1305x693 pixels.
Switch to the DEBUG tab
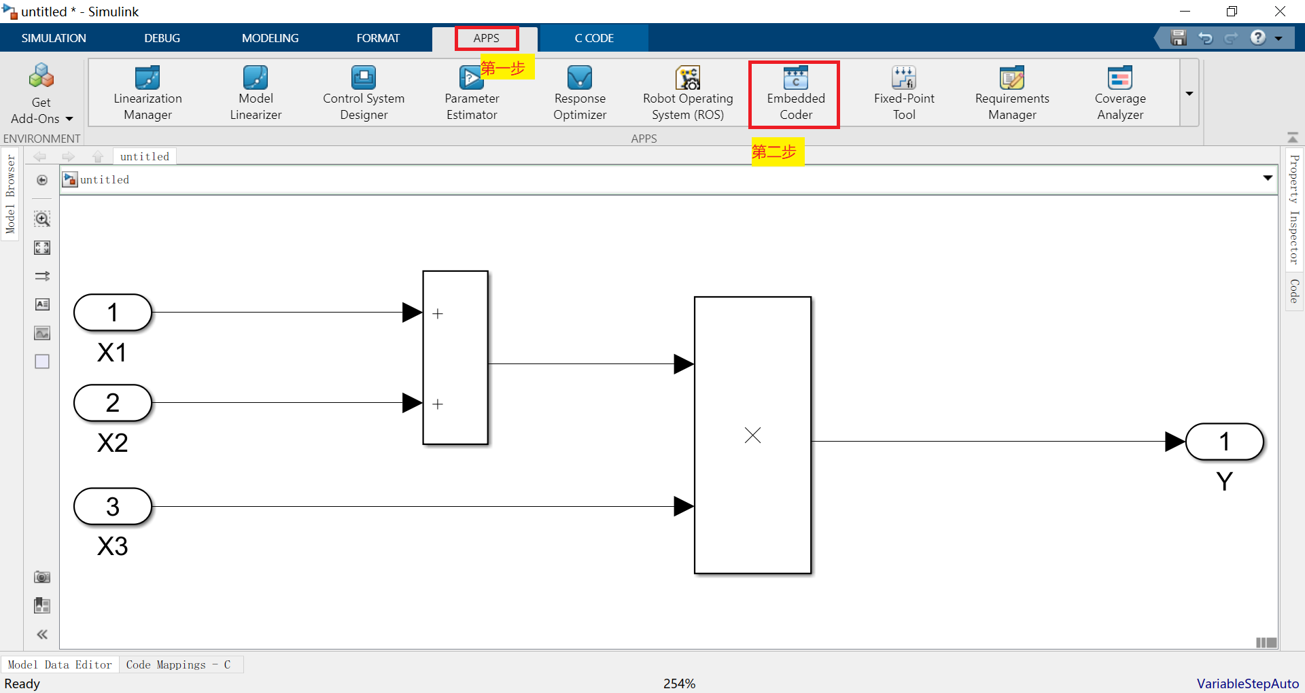click(x=162, y=38)
